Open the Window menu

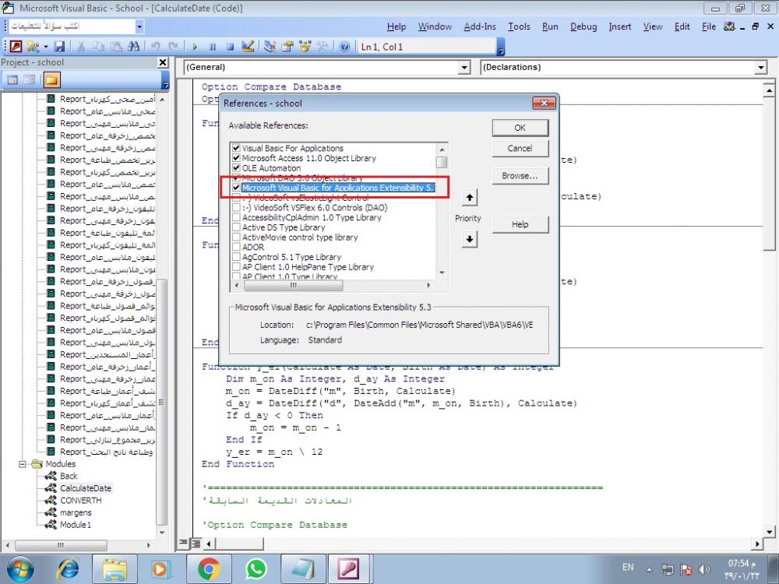435,26
